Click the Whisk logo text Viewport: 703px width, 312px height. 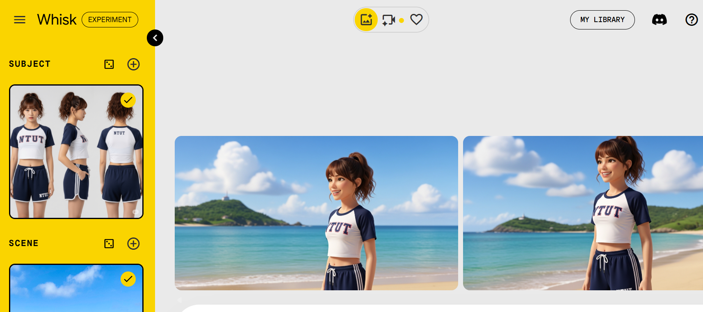point(57,20)
